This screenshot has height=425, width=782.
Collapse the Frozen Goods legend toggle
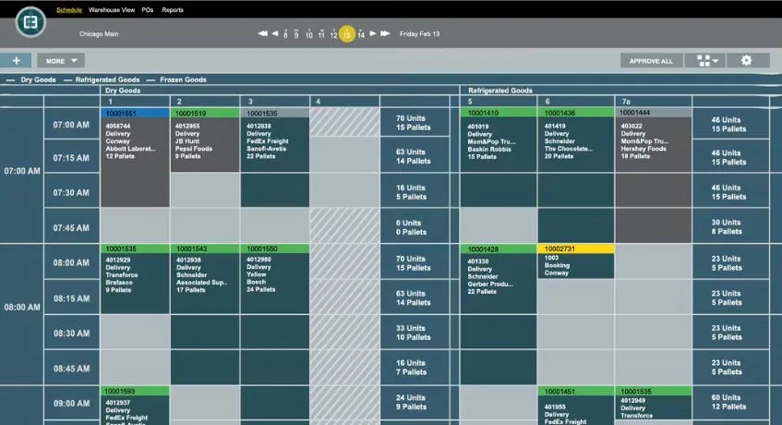coord(176,79)
